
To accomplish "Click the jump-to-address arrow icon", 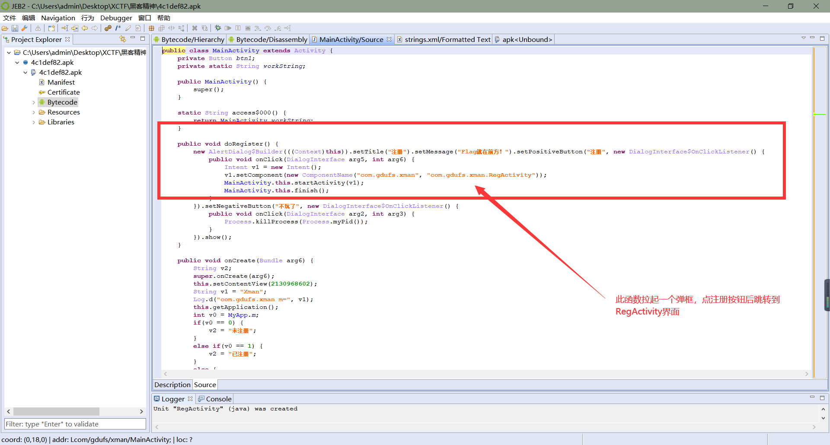I will [65, 28].
